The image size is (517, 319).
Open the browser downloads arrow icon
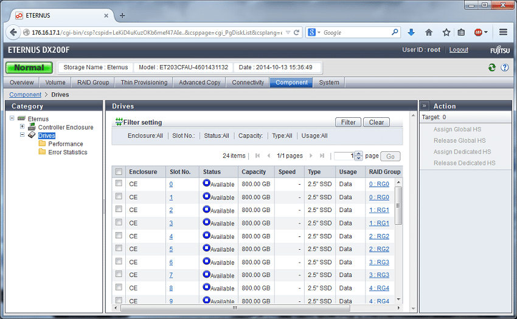[x=411, y=32]
